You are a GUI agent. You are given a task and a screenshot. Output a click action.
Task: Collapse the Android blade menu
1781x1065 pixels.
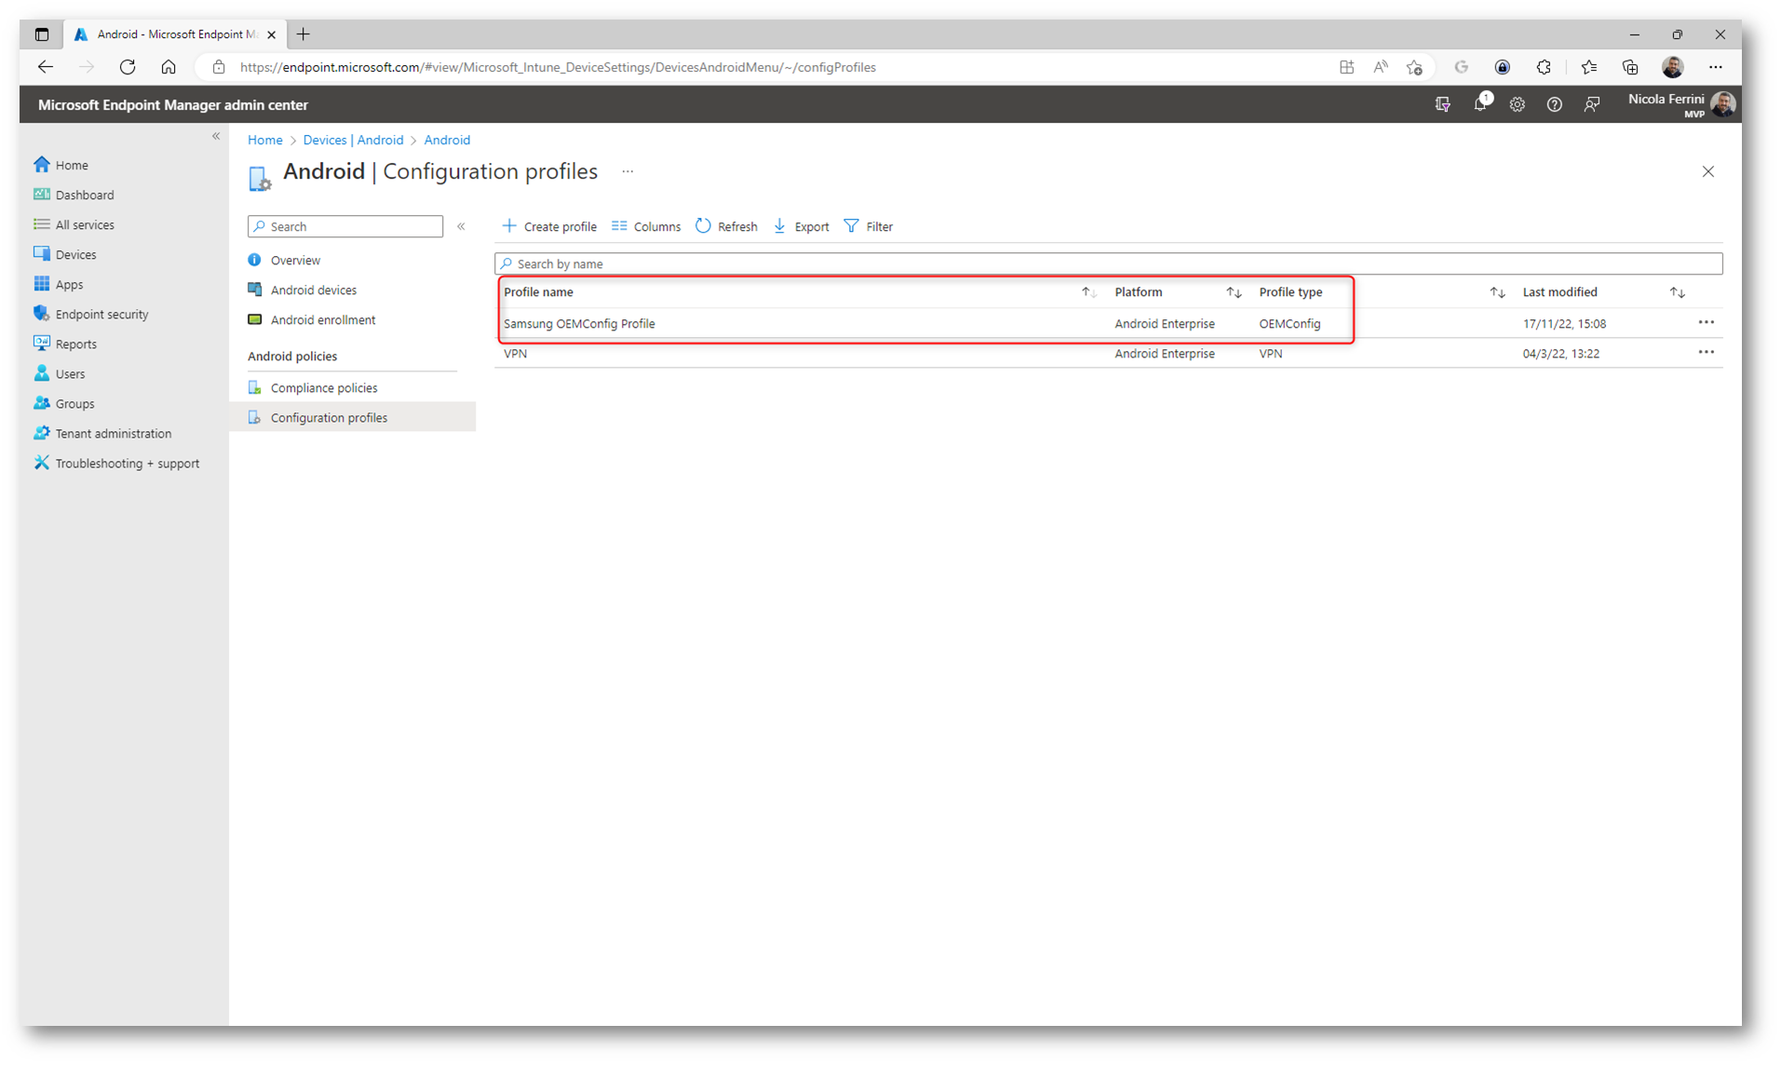point(461,226)
